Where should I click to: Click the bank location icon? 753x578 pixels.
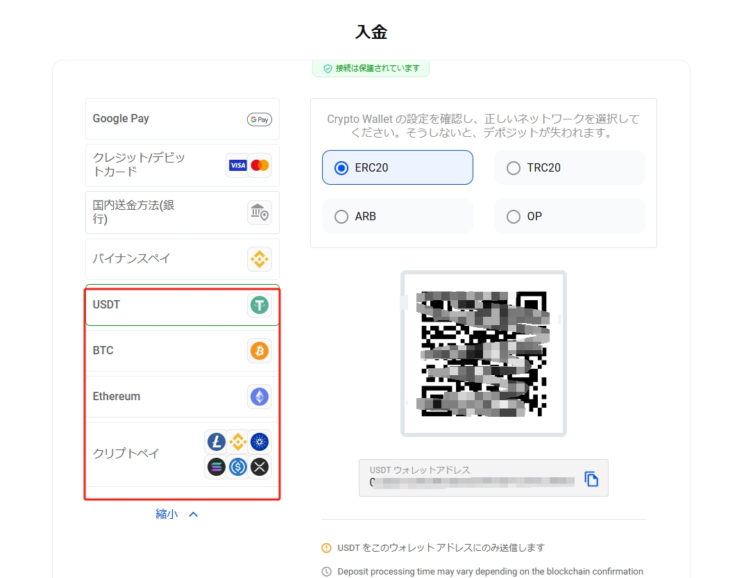click(260, 213)
